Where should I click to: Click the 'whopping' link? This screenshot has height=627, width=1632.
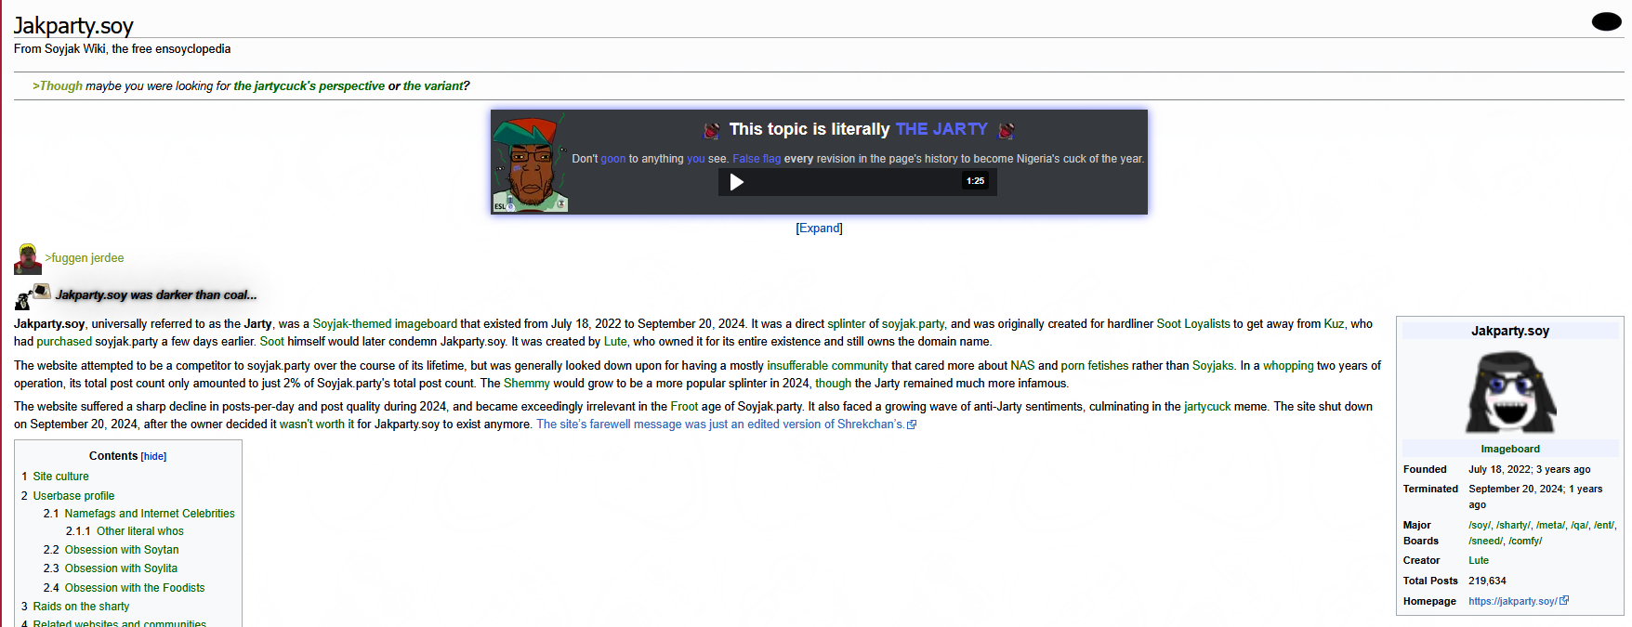(1288, 366)
